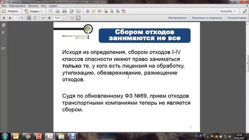Click the 73,1% zoom value field
The image size is (249, 140).
(58, 18)
